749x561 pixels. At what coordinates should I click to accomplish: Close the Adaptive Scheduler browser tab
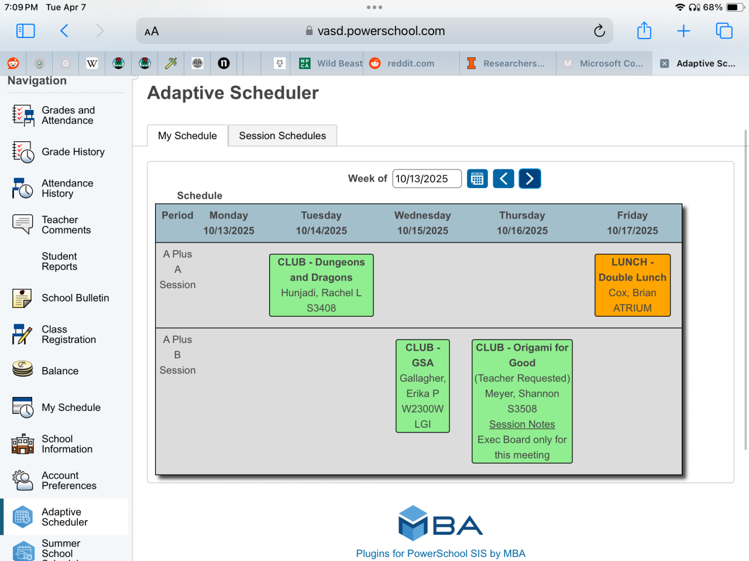[x=665, y=64]
